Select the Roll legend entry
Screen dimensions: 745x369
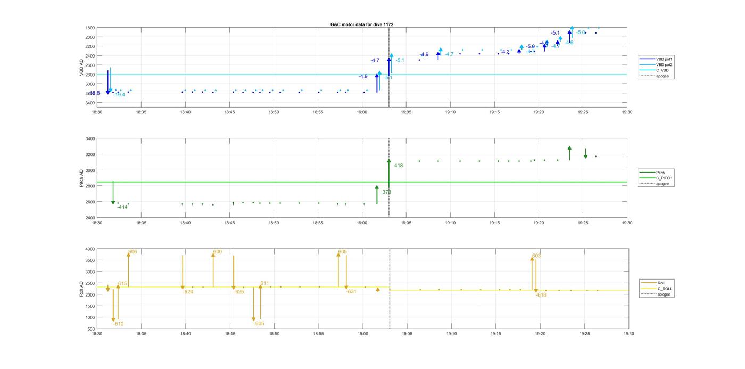[x=657, y=283]
